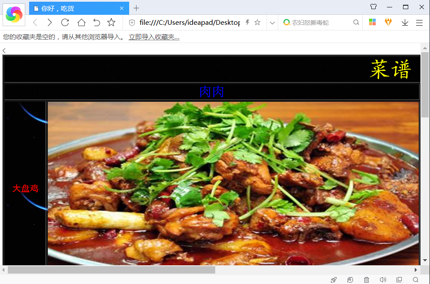Viewport: 430px width, 284px height.
Task: Reload the page with Refresh icon
Action: (x=65, y=23)
